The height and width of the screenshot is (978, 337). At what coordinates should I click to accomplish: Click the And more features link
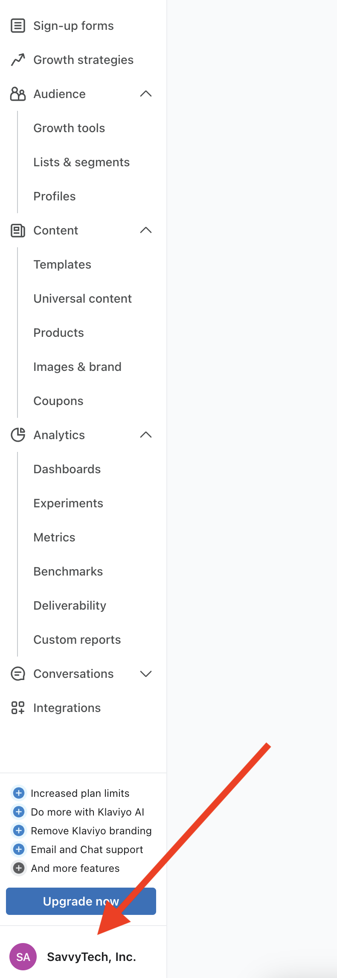tap(75, 868)
